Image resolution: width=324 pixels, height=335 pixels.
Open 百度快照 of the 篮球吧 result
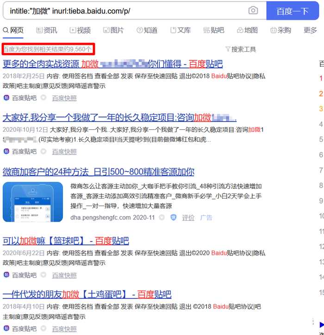coord(64,275)
